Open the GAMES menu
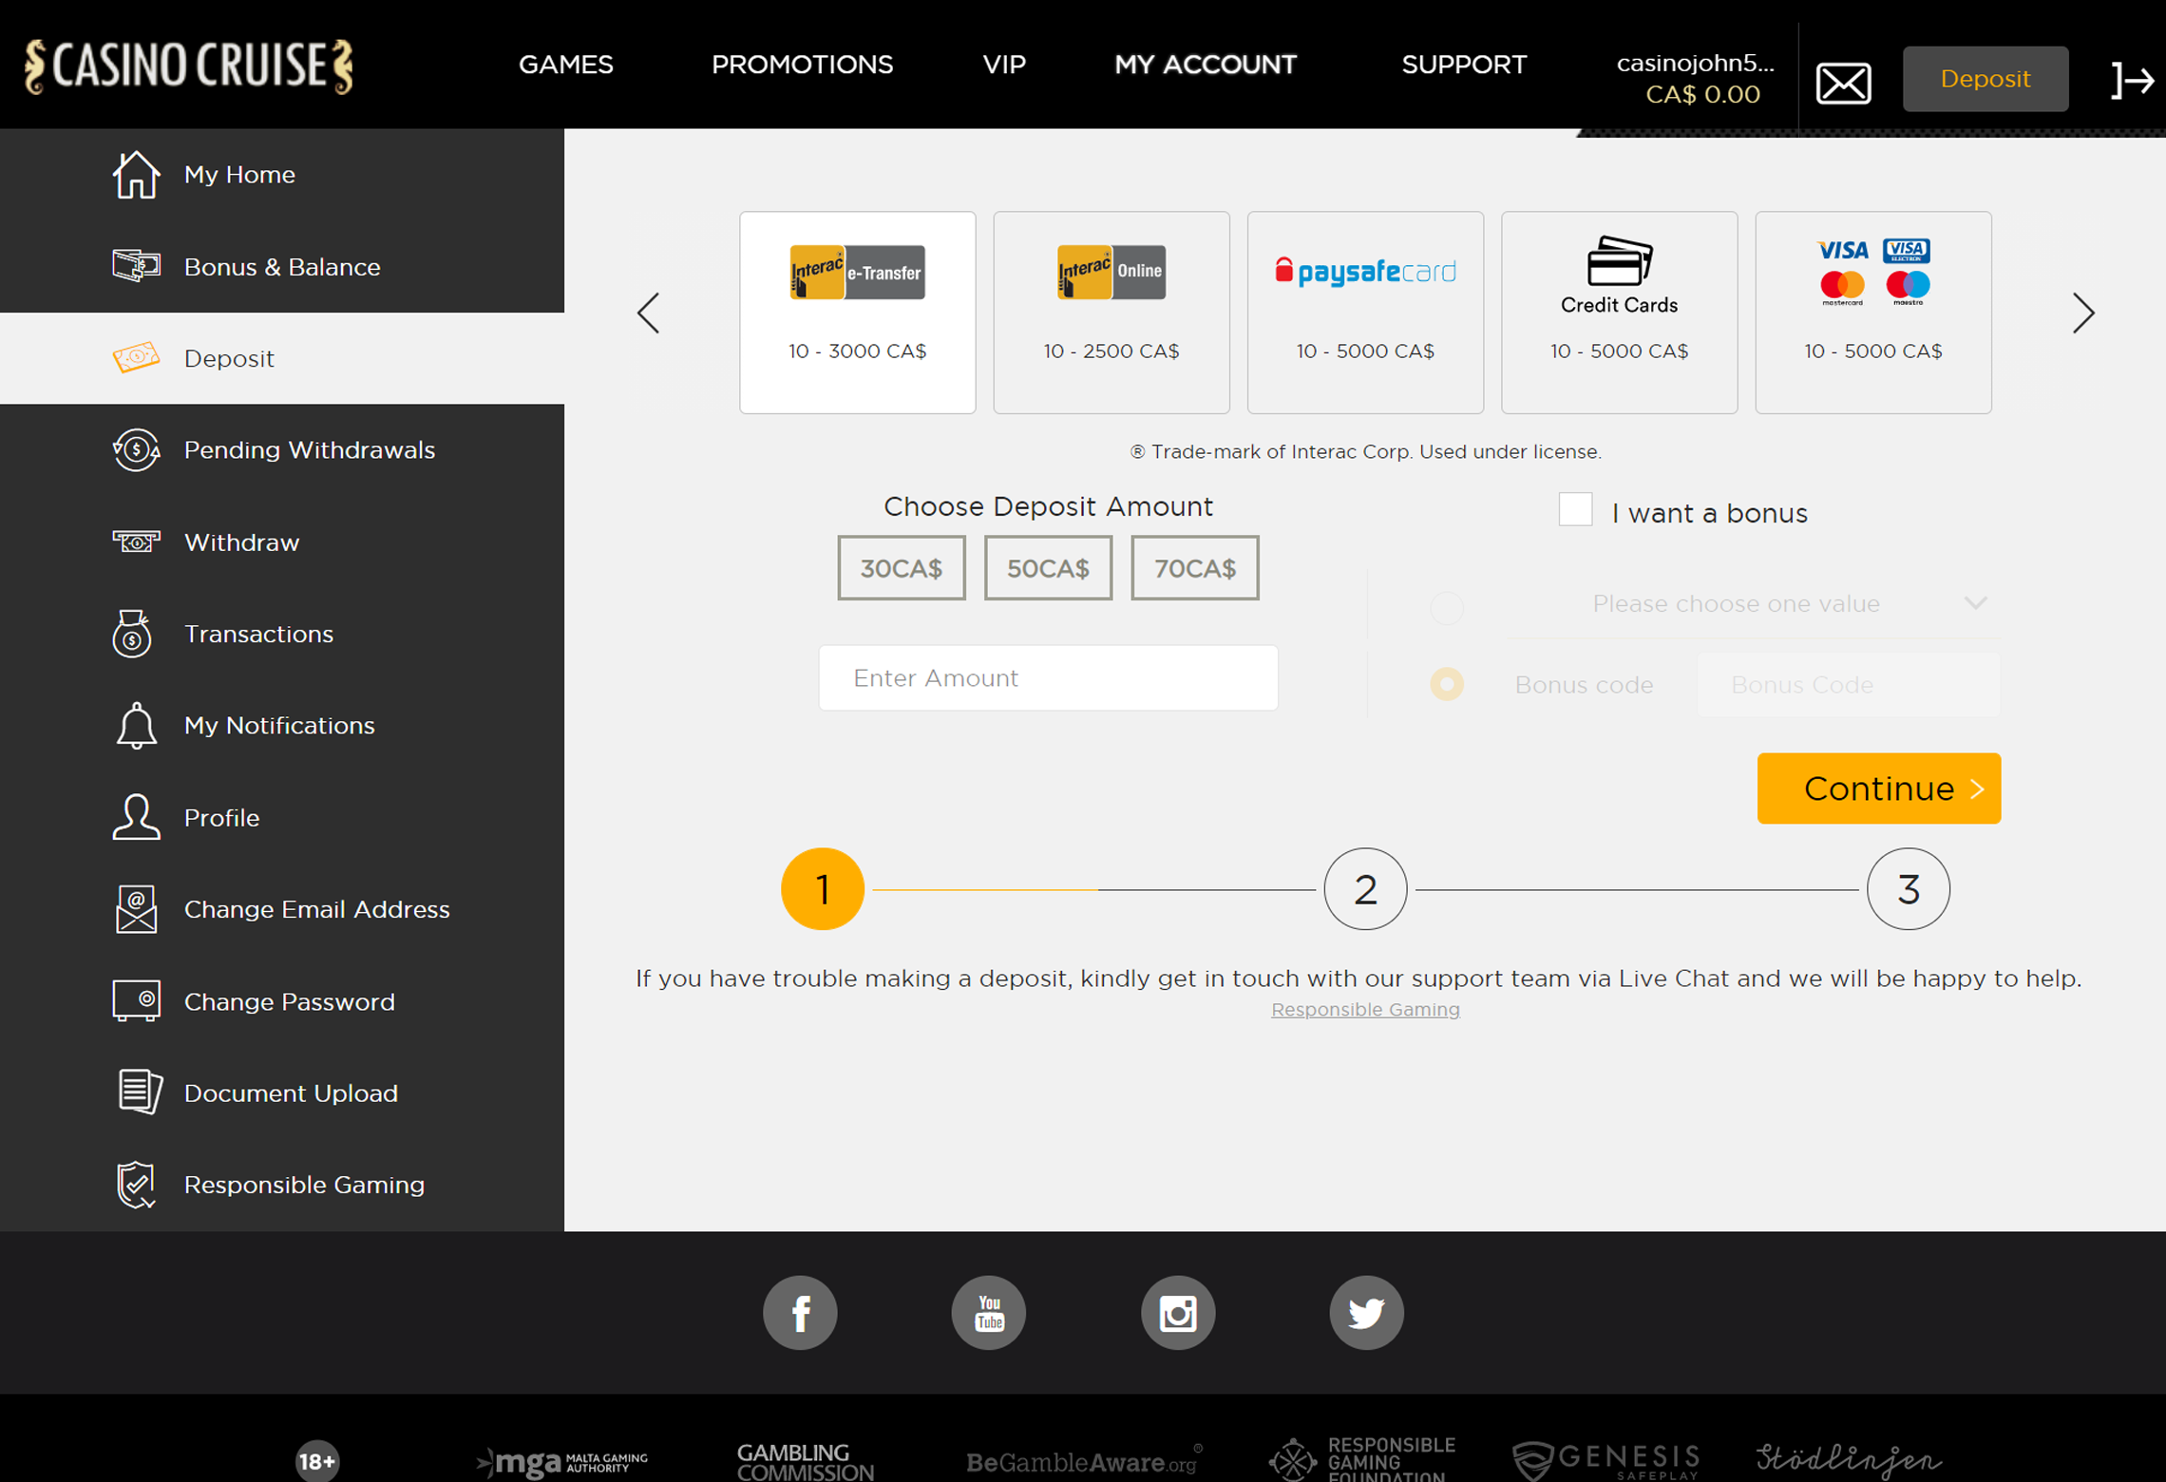Screen dimensions: 2166x1482 (566, 65)
